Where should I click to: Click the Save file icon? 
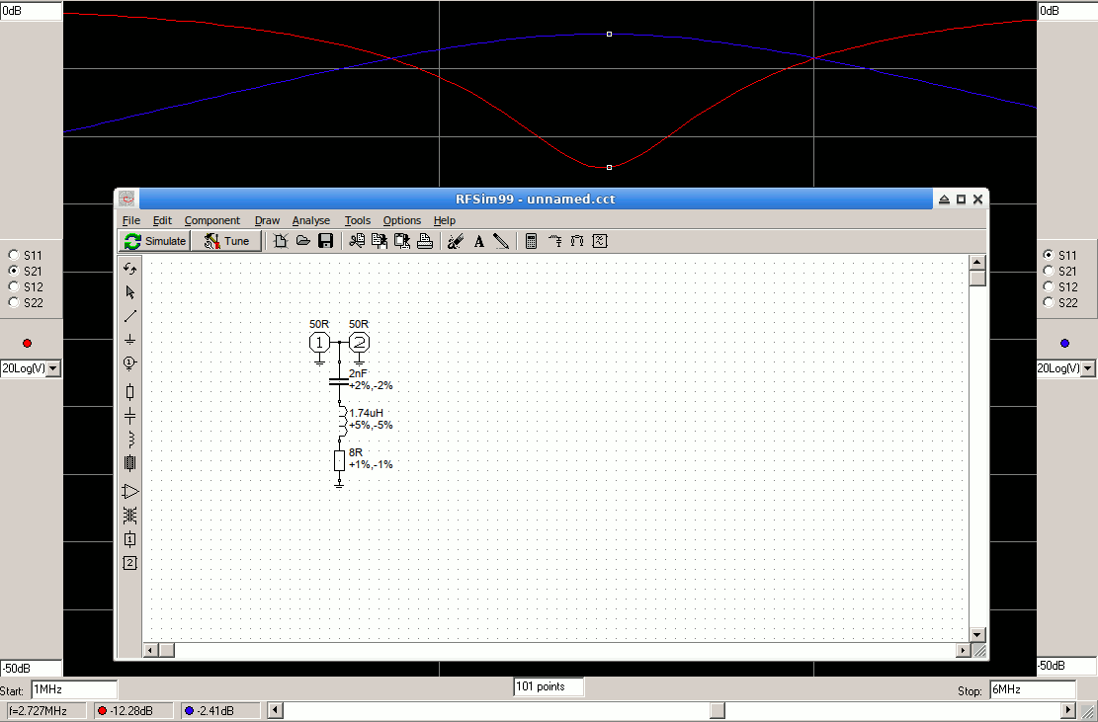tap(325, 240)
